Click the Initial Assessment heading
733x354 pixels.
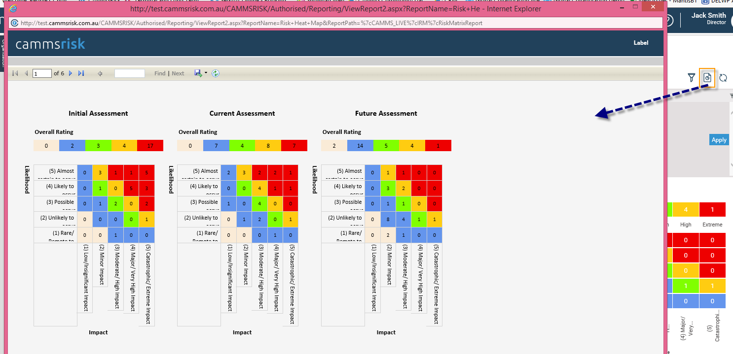[98, 113]
